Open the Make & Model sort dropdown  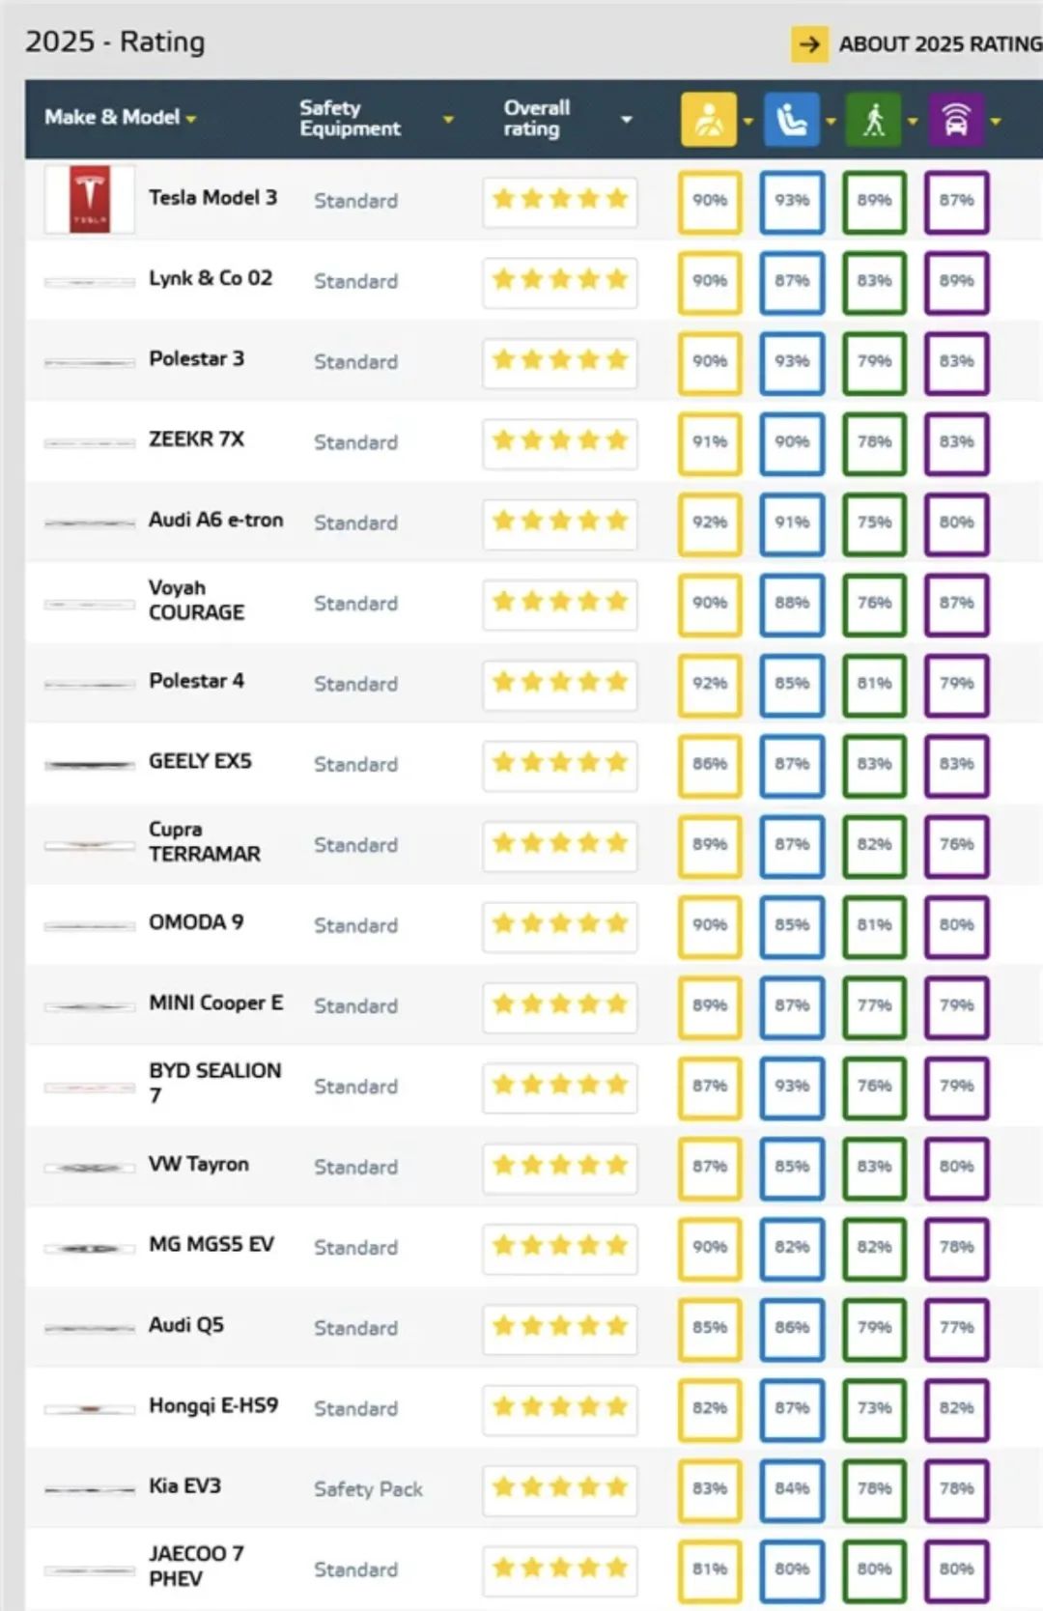pos(191,119)
